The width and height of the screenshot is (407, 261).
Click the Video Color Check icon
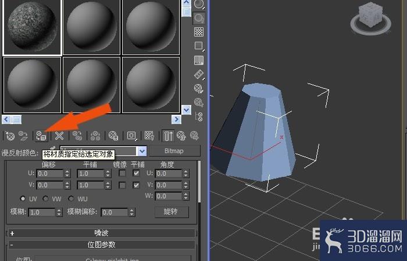click(x=199, y=60)
